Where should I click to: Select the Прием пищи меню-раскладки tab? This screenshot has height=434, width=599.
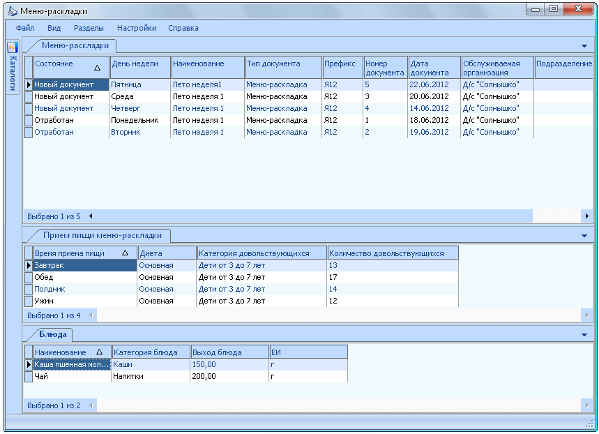tap(103, 235)
